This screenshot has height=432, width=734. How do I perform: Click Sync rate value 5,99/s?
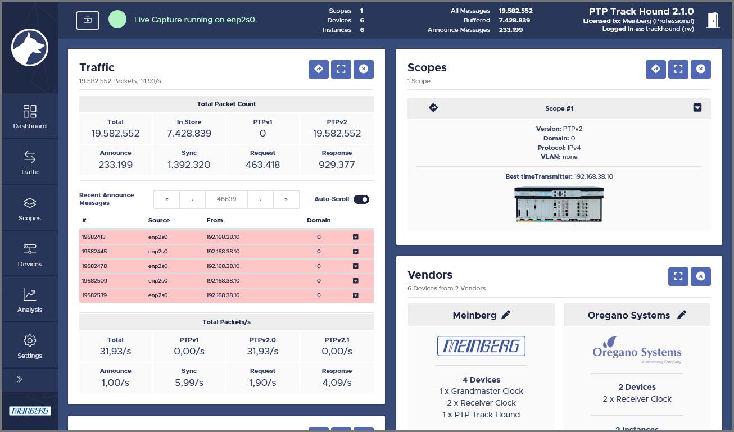click(x=189, y=383)
